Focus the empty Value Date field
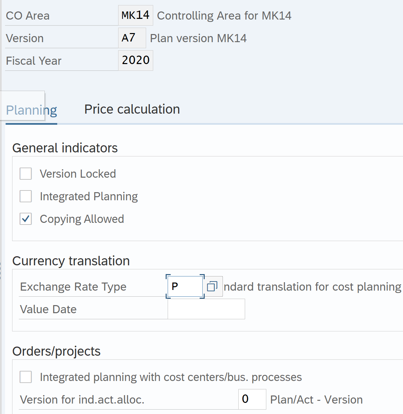This screenshot has width=403, height=414. click(x=206, y=309)
